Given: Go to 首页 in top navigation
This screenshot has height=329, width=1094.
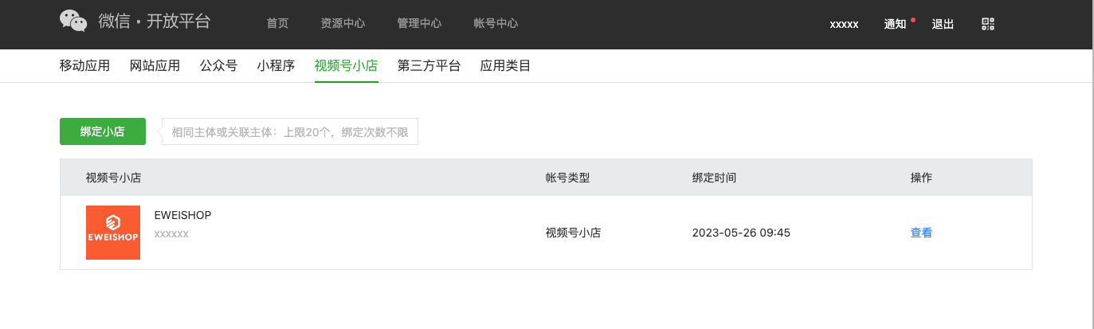Looking at the screenshot, I should 277,24.
